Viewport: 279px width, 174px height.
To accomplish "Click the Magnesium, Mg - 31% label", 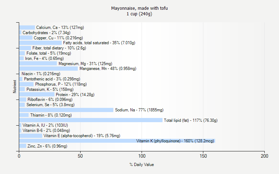I will (x=85, y=64).
